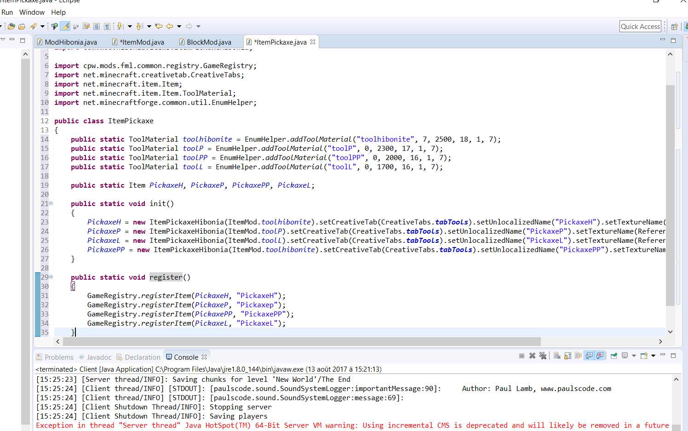
Task: Click line number 14 in gutter
Action: pyautogui.click(x=45, y=139)
